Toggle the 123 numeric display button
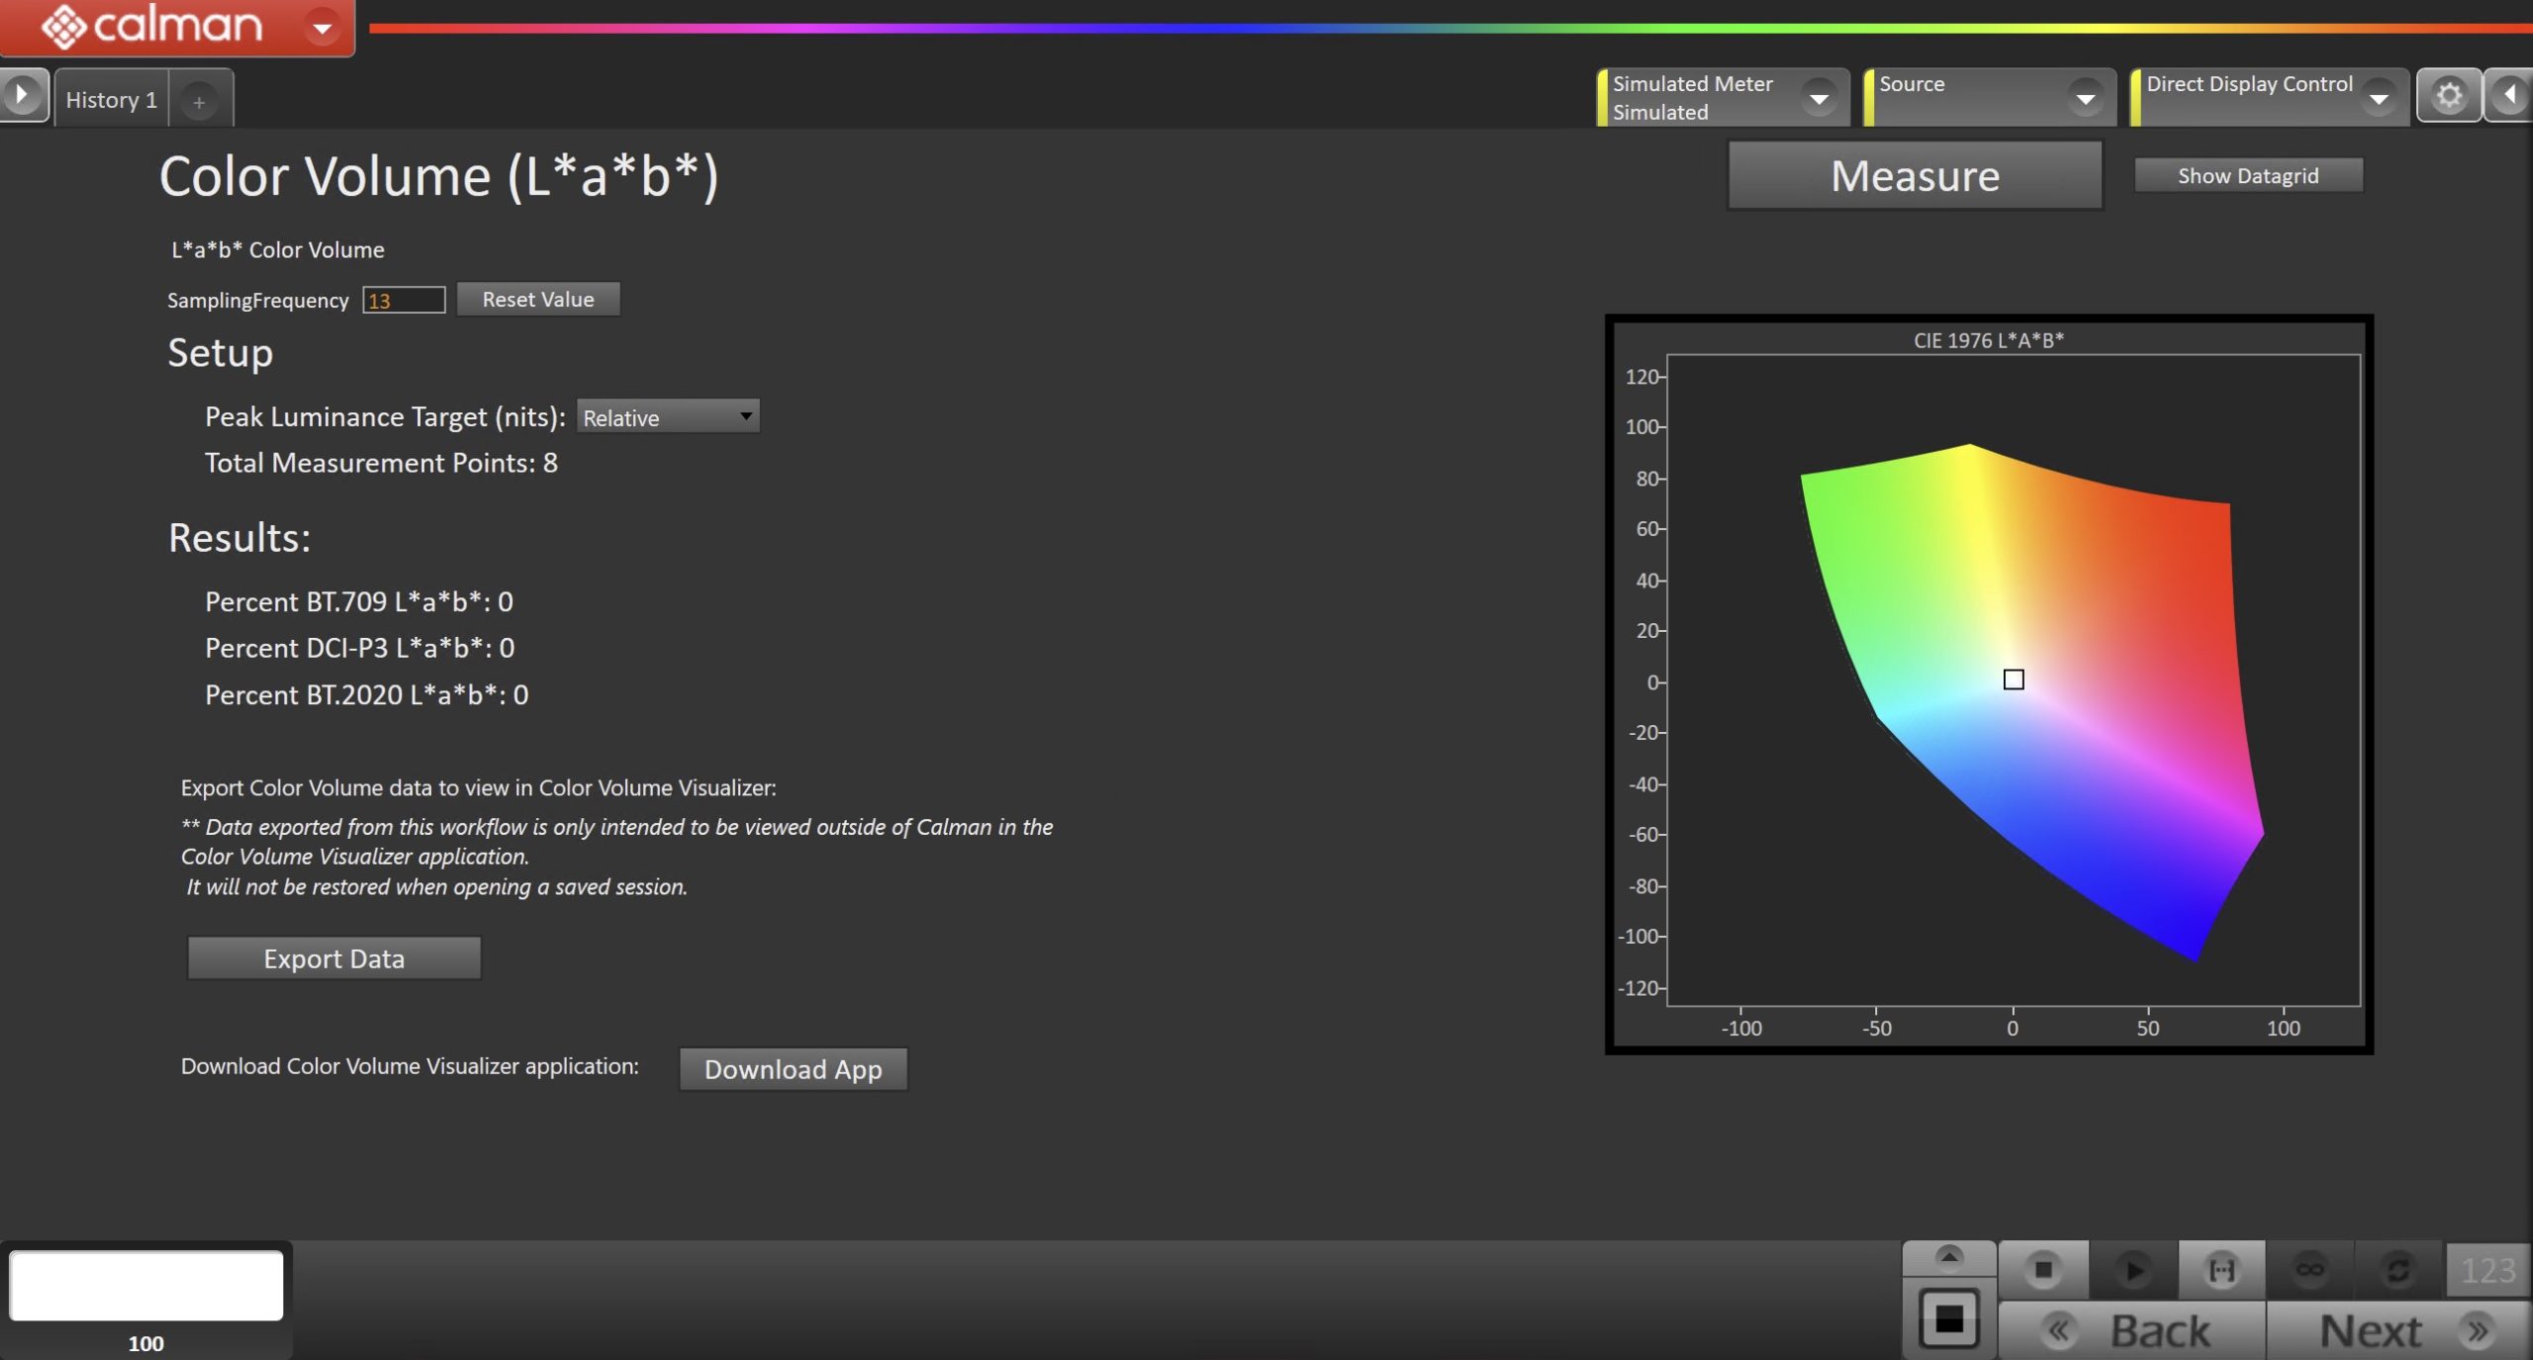Screen dimensions: 2533x1360 (2487, 1269)
